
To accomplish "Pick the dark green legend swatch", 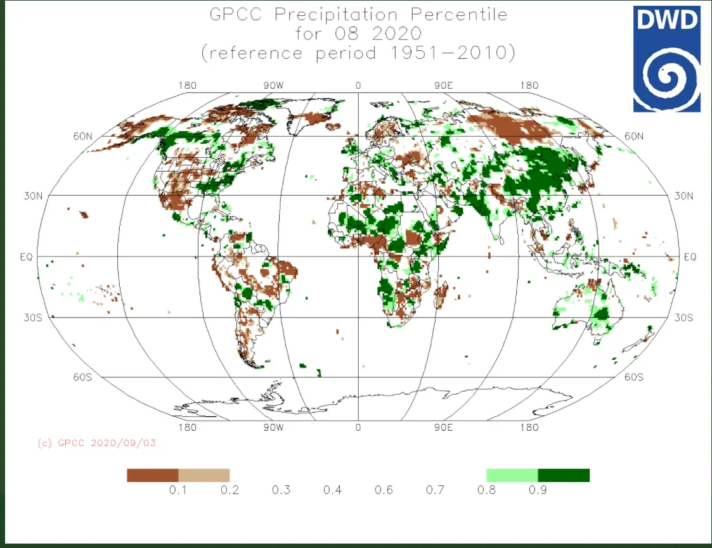I will [x=564, y=475].
